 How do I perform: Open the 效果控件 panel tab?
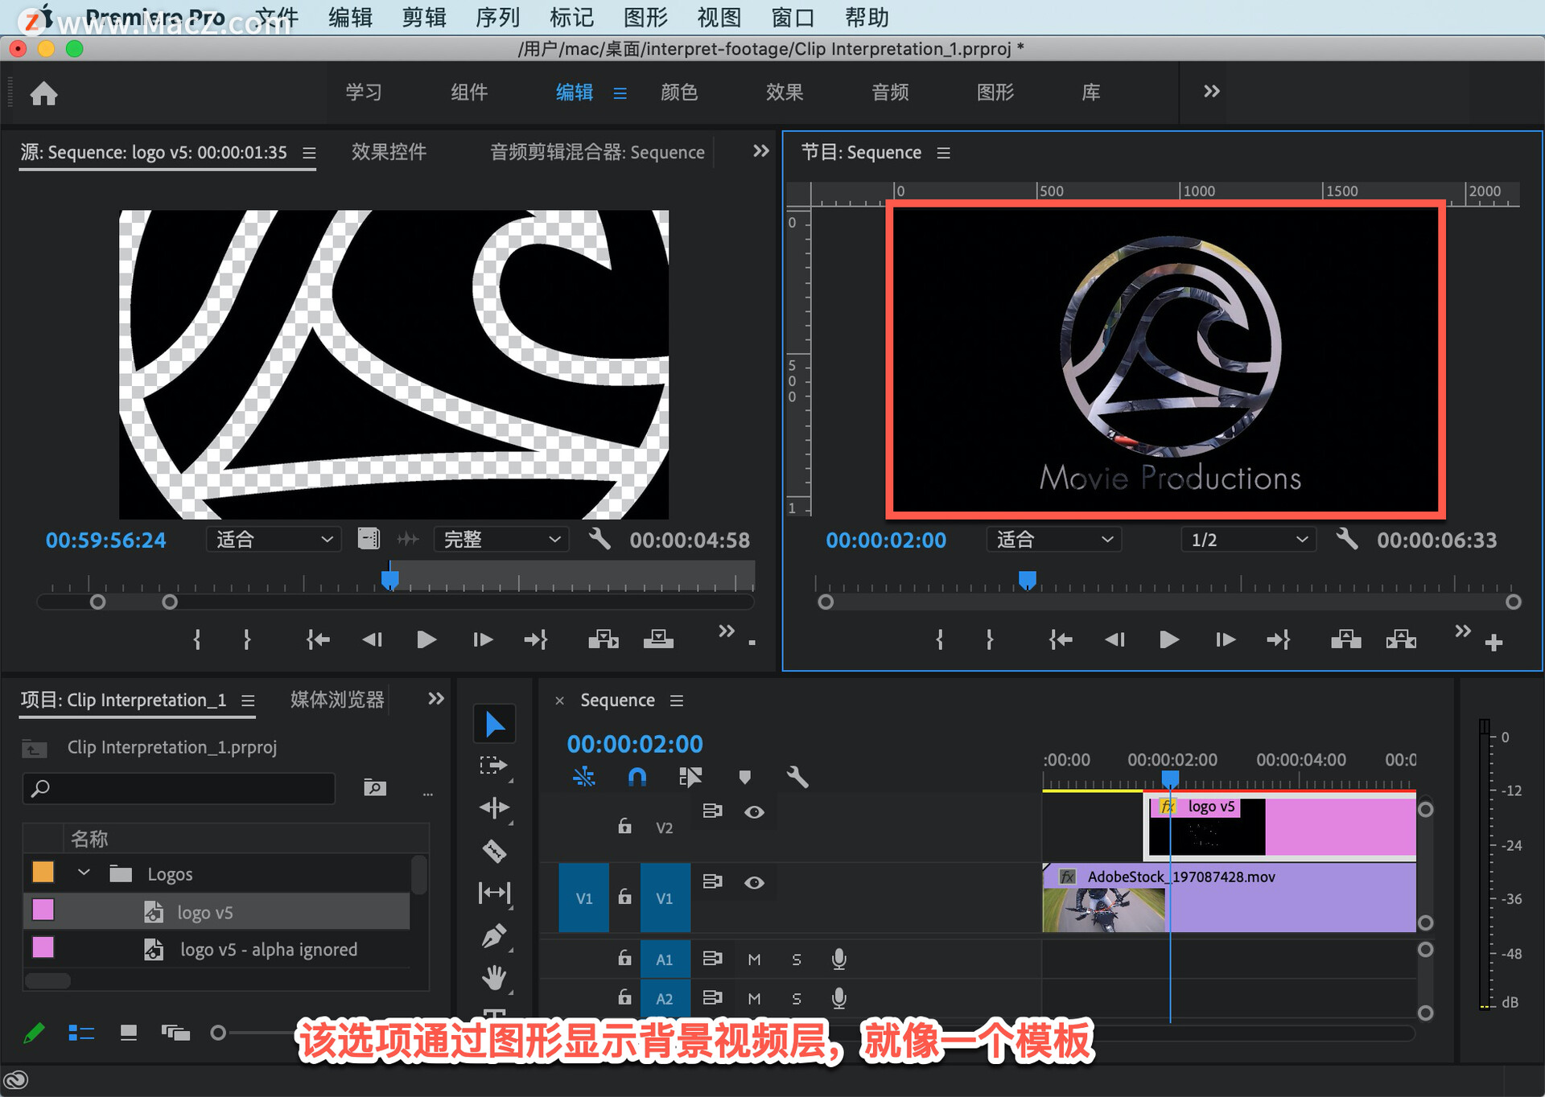(389, 152)
